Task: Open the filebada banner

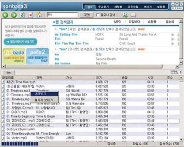Action: point(14,56)
